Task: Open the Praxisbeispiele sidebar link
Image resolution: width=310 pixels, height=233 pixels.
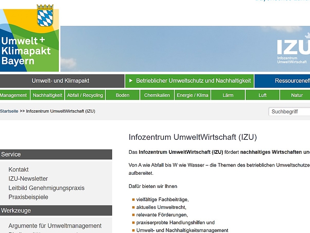Action: (28, 197)
